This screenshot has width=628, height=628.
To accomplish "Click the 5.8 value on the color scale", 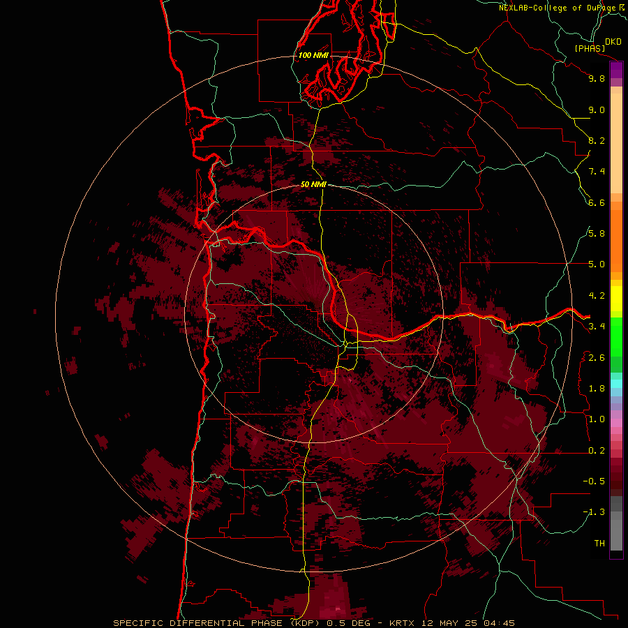I will [597, 234].
